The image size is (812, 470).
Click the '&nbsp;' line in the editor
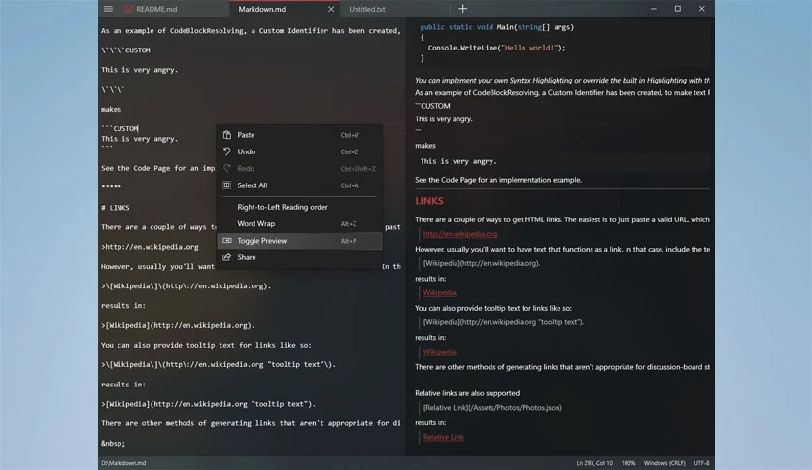tap(113, 444)
